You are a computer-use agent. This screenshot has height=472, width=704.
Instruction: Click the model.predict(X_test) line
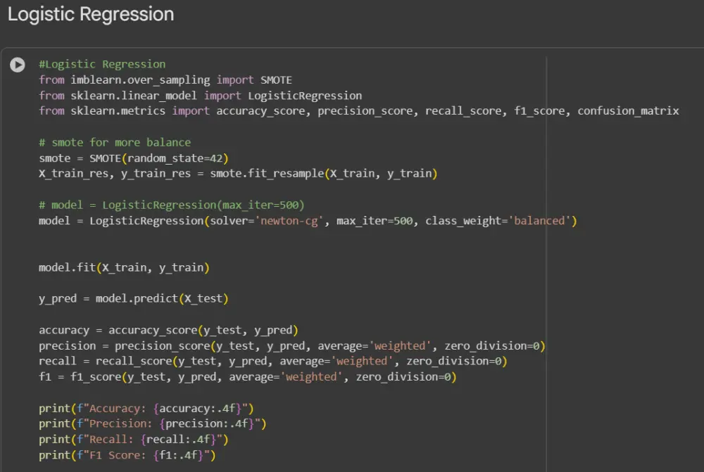pos(134,298)
